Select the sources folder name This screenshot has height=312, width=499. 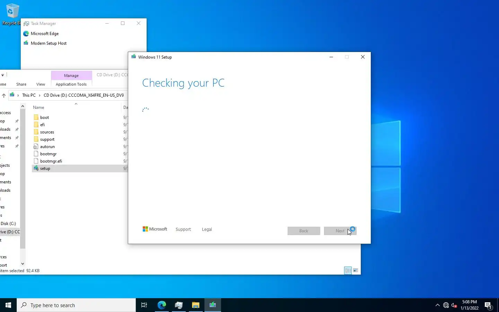click(47, 132)
